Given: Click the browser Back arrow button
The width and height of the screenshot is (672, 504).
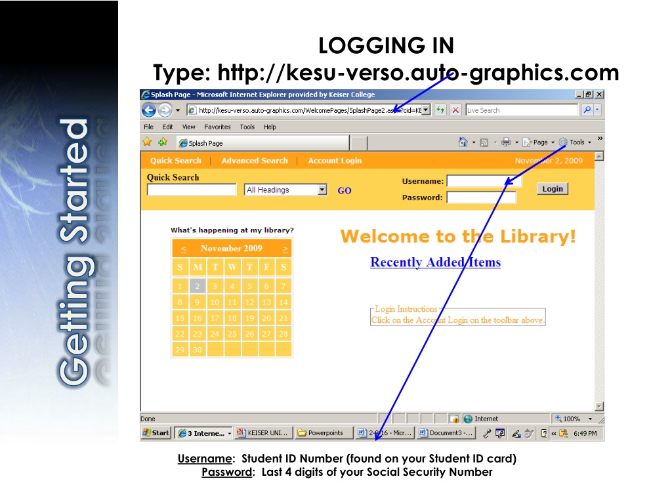Looking at the screenshot, I should click(x=149, y=110).
